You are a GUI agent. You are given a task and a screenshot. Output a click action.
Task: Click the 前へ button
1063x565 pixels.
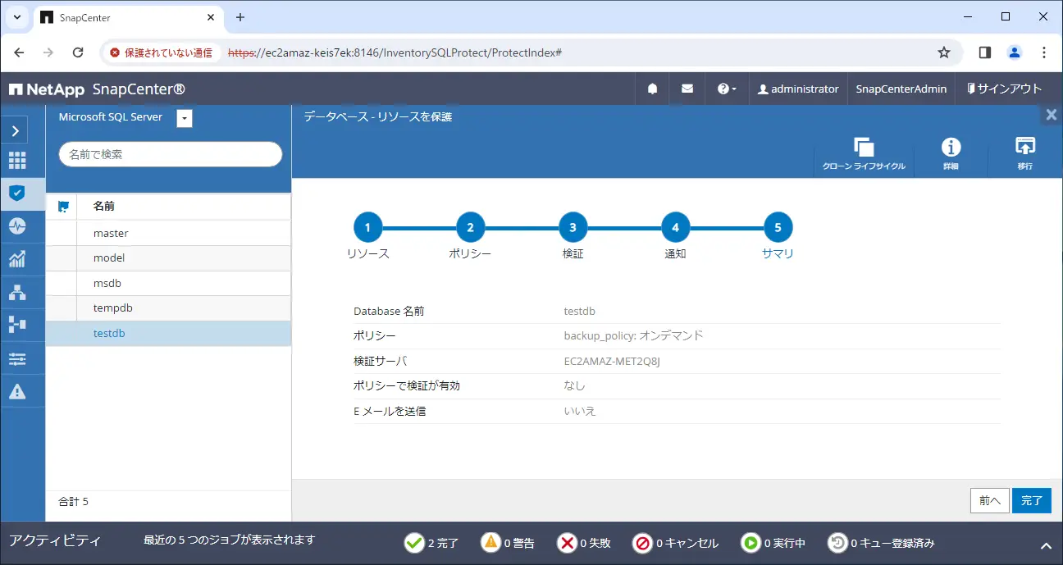[990, 500]
